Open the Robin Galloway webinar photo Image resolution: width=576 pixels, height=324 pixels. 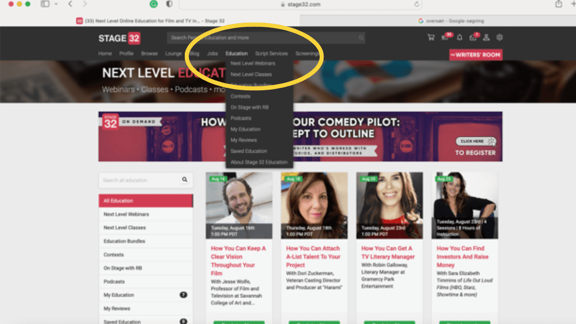tap(389, 205)
